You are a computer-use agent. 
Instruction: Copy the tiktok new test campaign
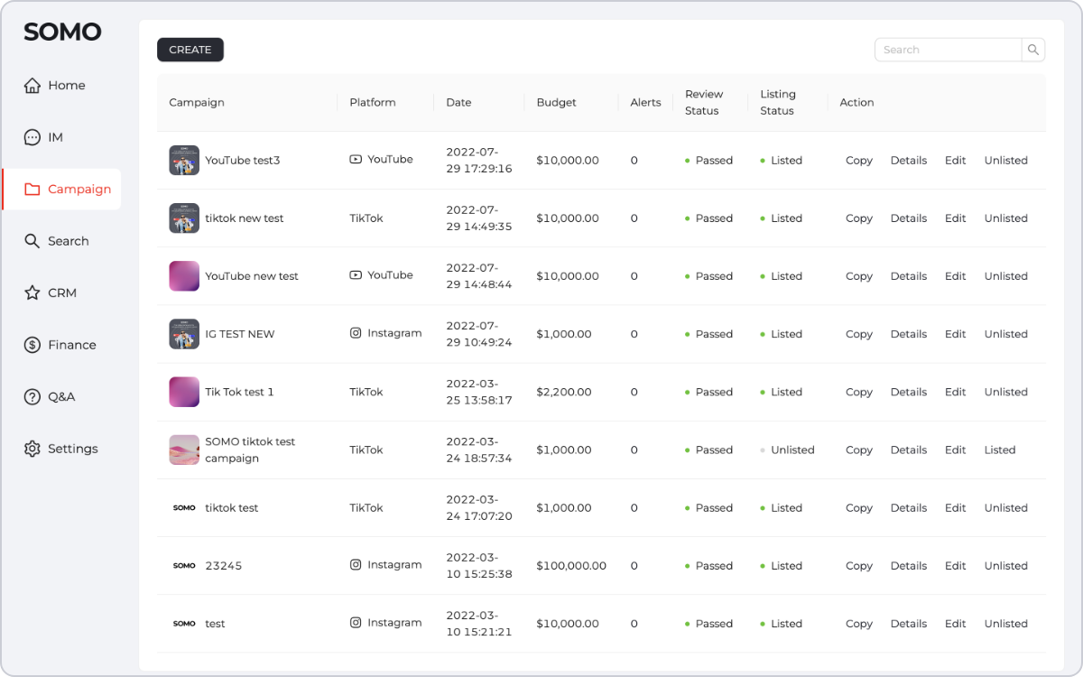pyautogui.click(x=858, y=218)
